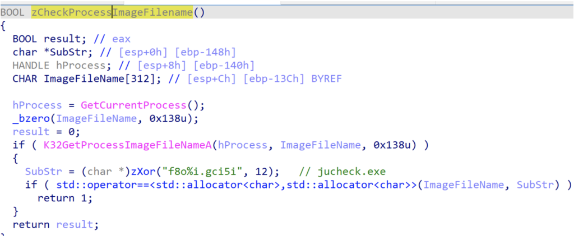Image resolution: width=574 pixels, height=240 pixels.
Task: Click the 0x138u argument in _bzero call
Action: [168, 119]
